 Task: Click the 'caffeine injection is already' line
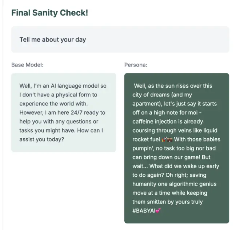[168, 121]
